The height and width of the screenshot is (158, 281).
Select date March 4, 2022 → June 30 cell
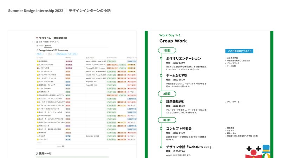[x=96, y=61]
